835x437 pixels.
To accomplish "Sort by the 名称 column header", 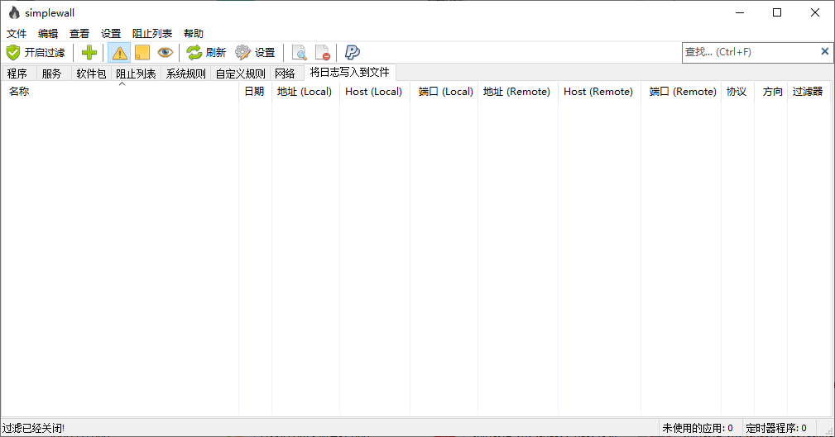I will [19, 92].
